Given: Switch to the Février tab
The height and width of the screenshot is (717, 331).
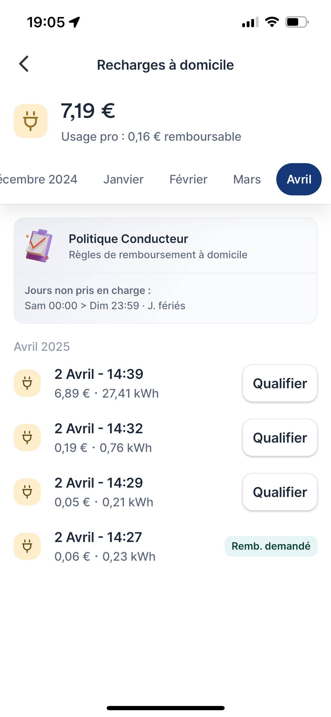Looking at the screenshot, I should (x=188, y=180).
